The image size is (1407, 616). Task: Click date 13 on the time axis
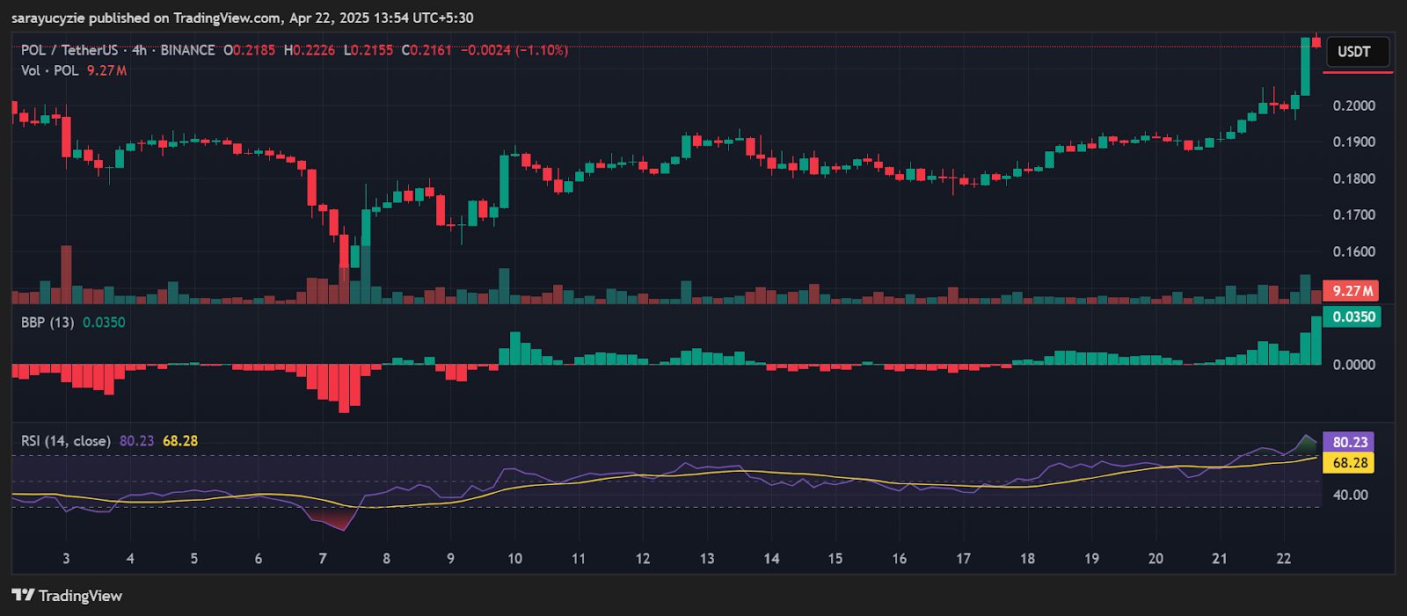click(707, 559)
